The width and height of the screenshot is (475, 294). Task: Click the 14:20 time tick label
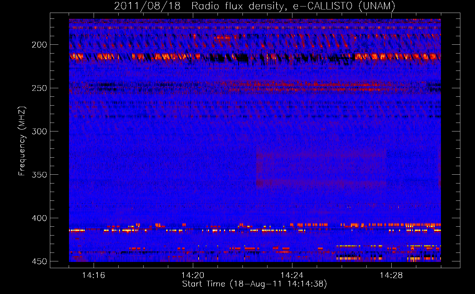click(x=193, y=275)
